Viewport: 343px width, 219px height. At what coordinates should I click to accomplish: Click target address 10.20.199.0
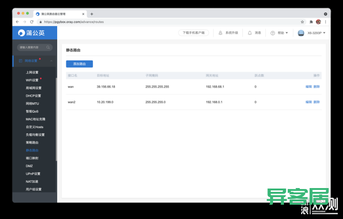click(105, 102)
